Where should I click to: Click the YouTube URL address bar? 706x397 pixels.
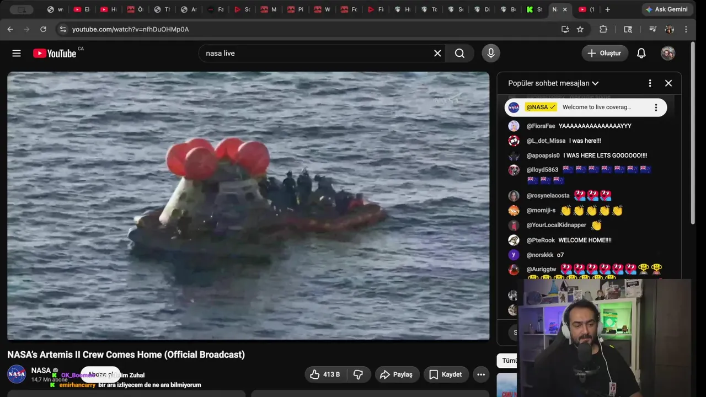pyautogui.click(x=309, y=29)
